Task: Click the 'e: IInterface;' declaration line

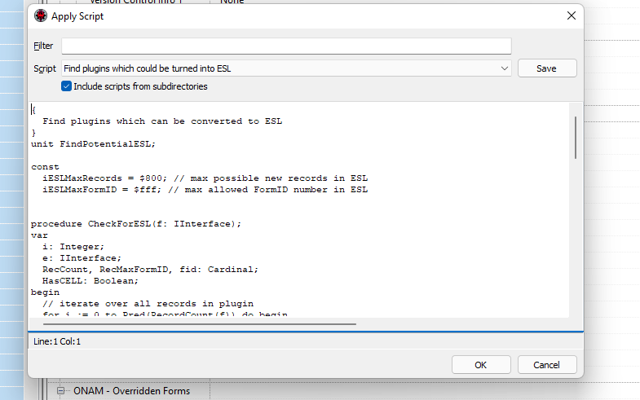Action: (x=82, y=258)
